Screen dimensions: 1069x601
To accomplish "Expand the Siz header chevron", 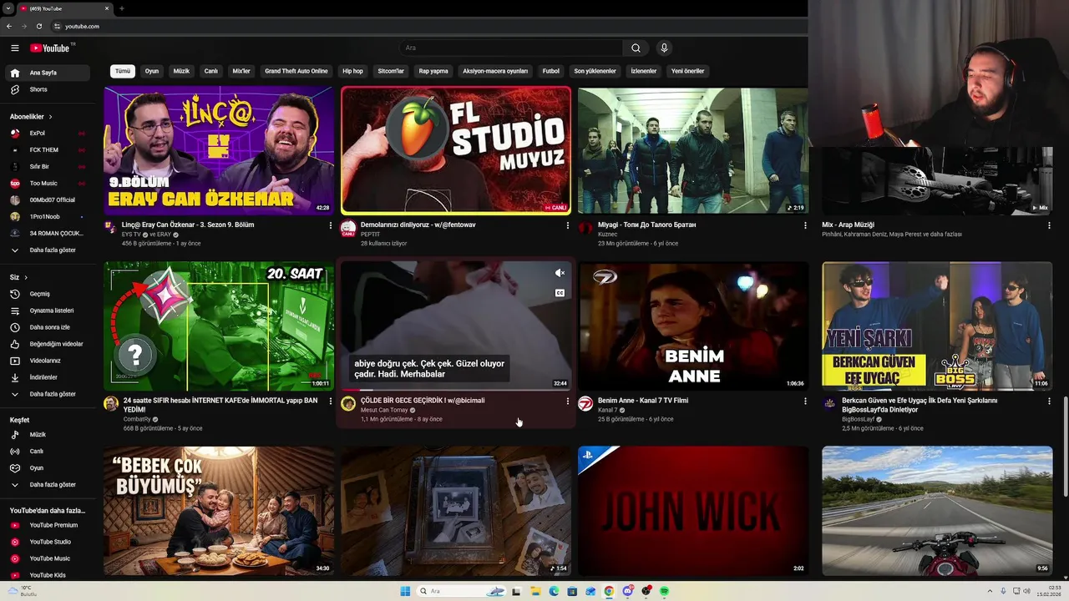I will click(26, 277).
